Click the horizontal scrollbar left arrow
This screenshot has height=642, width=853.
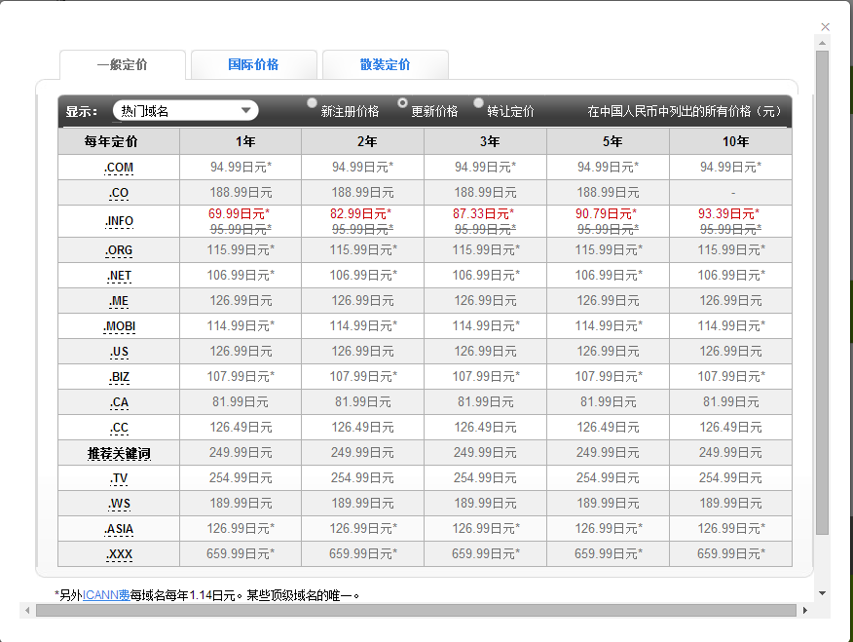pyautogui.click(x=27, y=611)
